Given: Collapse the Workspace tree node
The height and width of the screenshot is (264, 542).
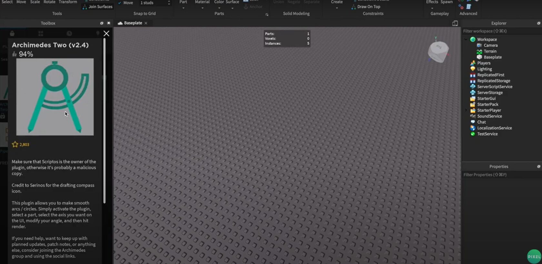Looking at the screenshot, I should tap(466, 39).
